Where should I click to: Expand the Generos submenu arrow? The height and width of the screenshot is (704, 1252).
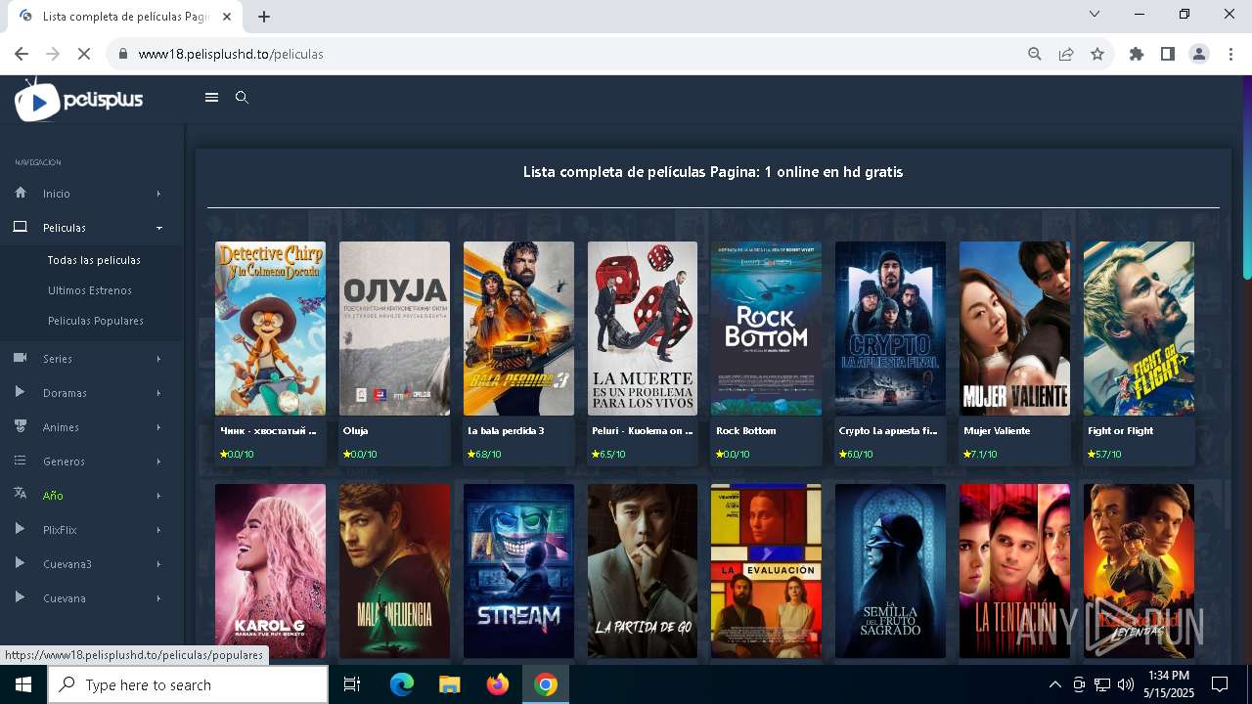tap(158, 462)
